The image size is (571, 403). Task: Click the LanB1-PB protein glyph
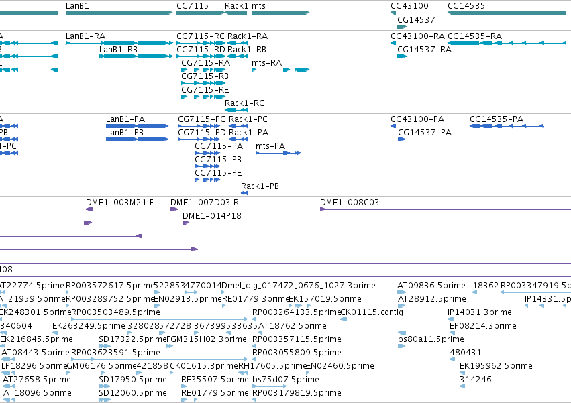point(138,139)
